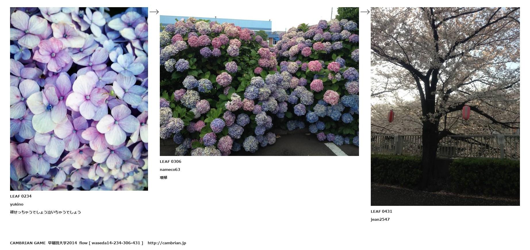This screenshot has width=530, height=250.
Task: Click the red lantern on the right in cherry photo
Action: (x=466, y=112)
